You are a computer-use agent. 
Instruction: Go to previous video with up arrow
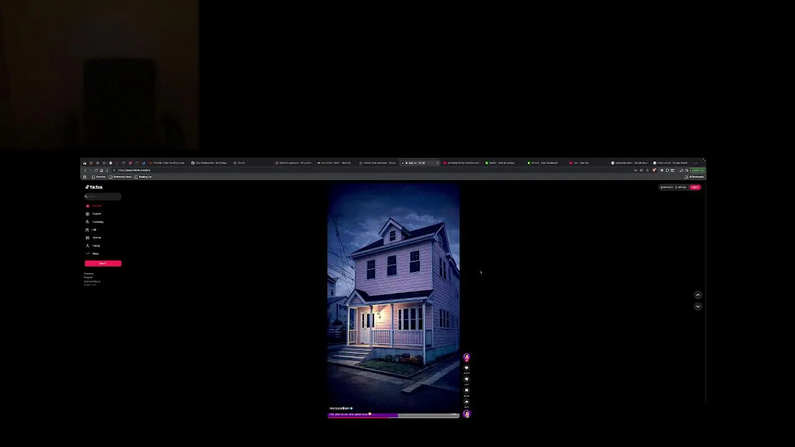697,295
